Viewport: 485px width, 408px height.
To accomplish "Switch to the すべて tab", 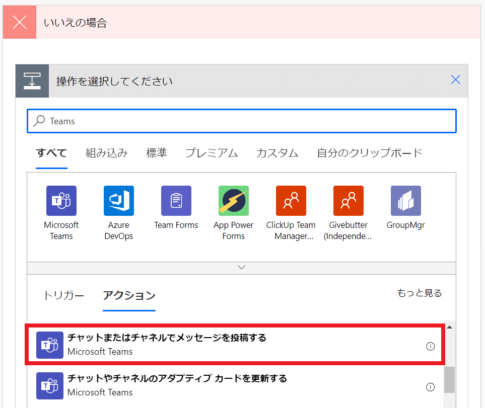I will pos(51,153).
